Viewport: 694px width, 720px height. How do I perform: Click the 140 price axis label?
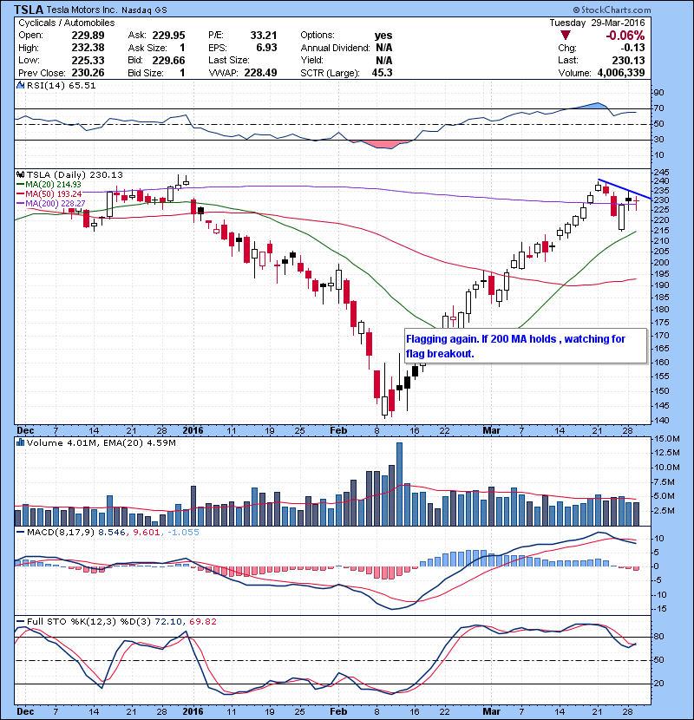coord(662,420)
